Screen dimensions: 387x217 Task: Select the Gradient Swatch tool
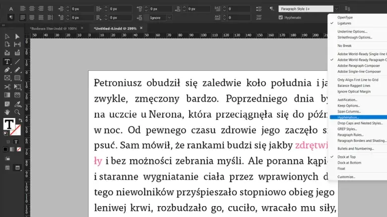[7, 95]
